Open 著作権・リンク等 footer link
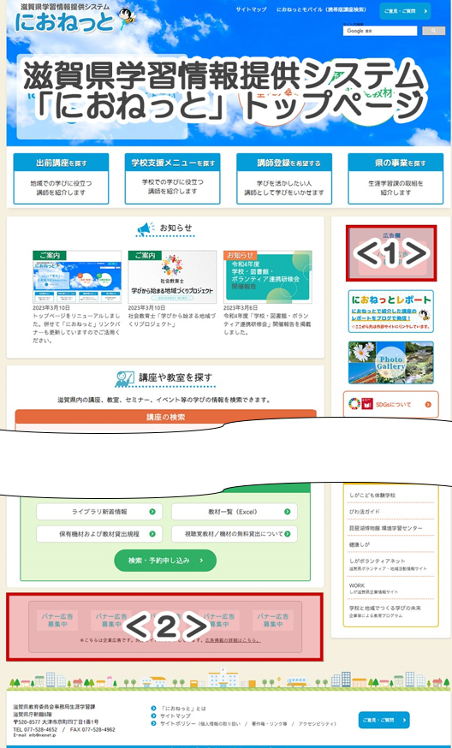452x748 pixels. [269, 724]
